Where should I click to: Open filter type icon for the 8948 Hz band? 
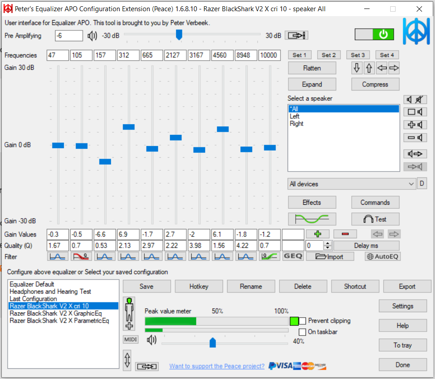[x=246, y=257]
